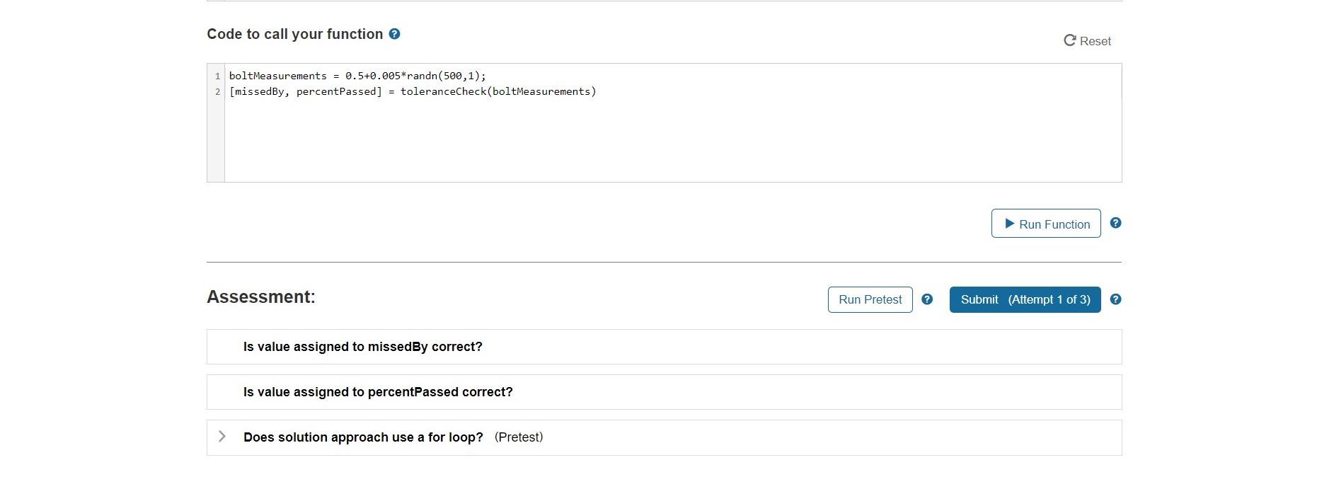Viewport: 1317px width, 489px height.
Task: Select line number 1 in editor gutter
Action: tap(217, 76)
